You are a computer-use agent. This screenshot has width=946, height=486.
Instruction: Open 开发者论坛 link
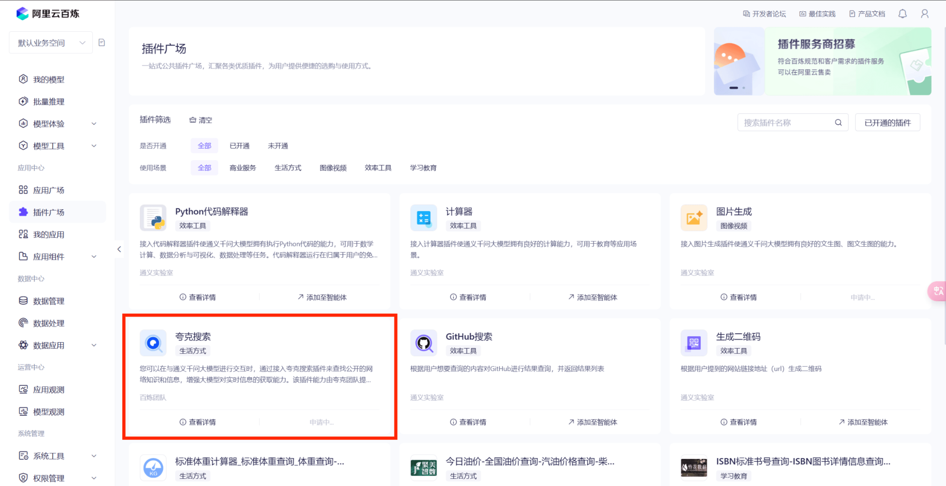pos(764,14)
